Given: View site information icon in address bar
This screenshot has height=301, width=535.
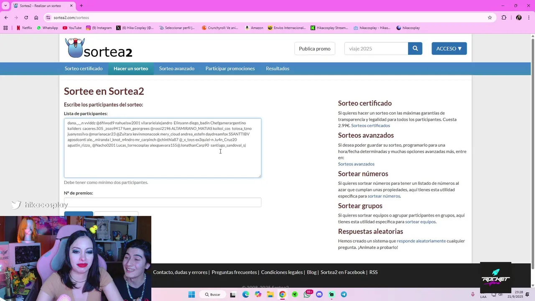Looking at the screenshot, I should click(48, 18).
